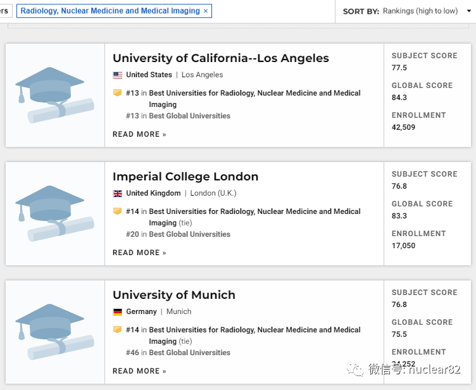Open the University of Munich title link
This screenshot has height=390, width=476.
click(x=173, y=295)
